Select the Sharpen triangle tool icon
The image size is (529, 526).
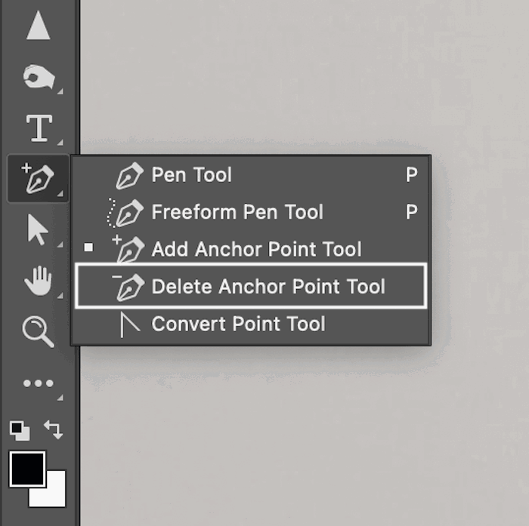pyautogui.click(x=39, y=25)
